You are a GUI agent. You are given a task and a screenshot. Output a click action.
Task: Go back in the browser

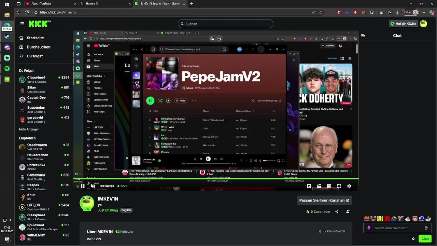click(x=19, y=12)
